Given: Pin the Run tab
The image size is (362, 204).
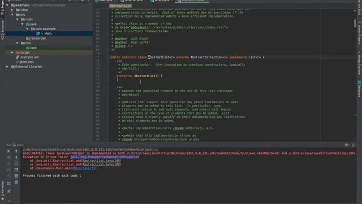Looking at the screenshot, I should [8, 192].
